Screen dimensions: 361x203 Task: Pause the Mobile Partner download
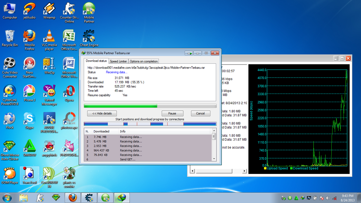click(x=172, y=113)
